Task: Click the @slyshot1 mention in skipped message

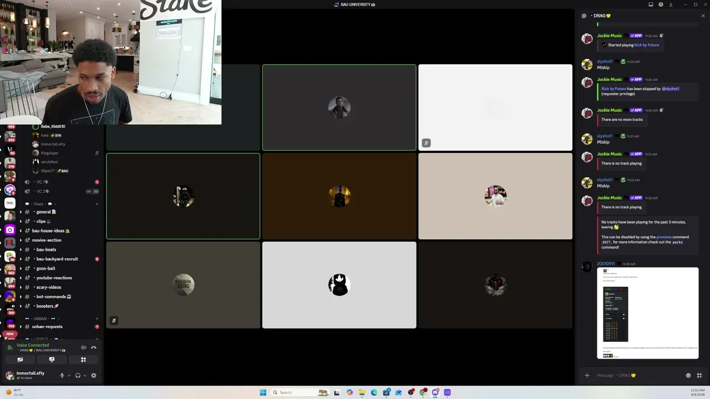Action: pos(671,89)
